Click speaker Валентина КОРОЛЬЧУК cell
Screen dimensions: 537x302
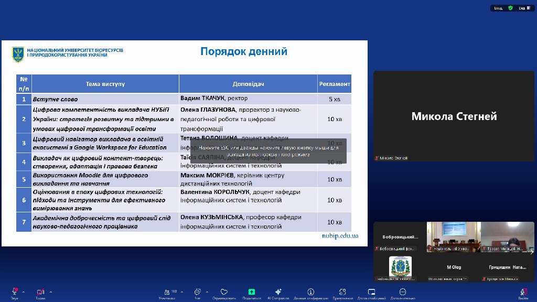248,200
